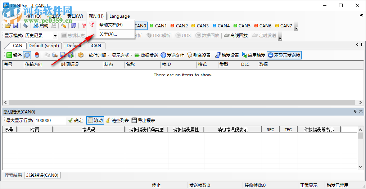Click the horizontal scrollbar left arrow

(6, 102)
